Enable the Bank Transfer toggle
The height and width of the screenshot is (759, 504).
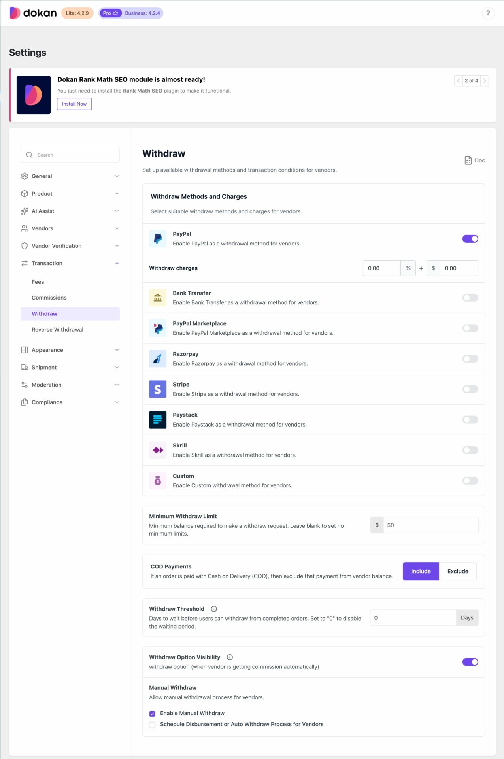pos(470,298)
